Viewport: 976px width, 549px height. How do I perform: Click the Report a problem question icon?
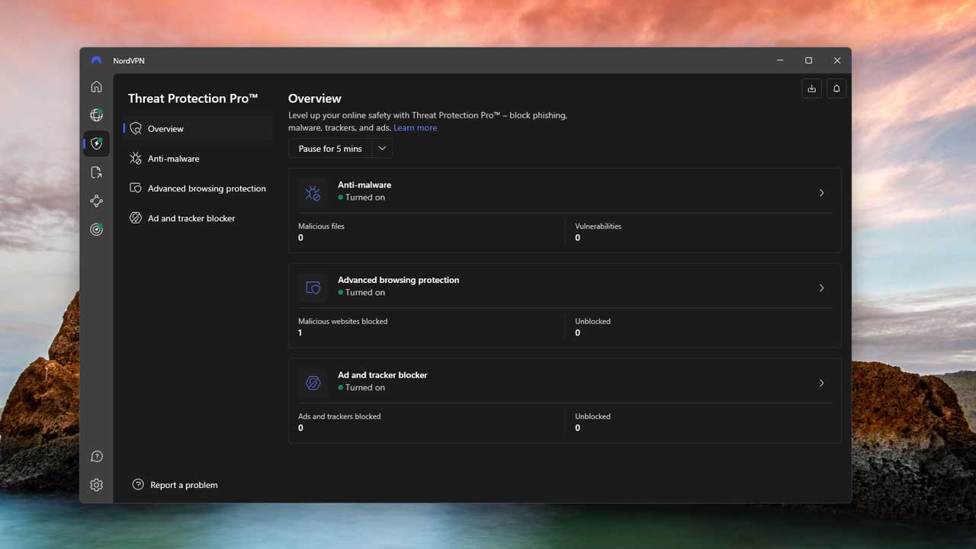click(138, 484)
